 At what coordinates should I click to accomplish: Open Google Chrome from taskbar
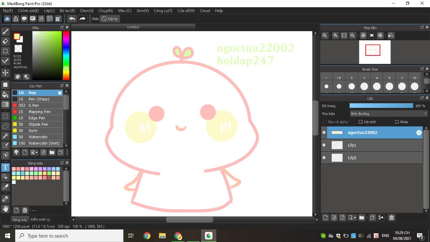(x=147, y=236)
